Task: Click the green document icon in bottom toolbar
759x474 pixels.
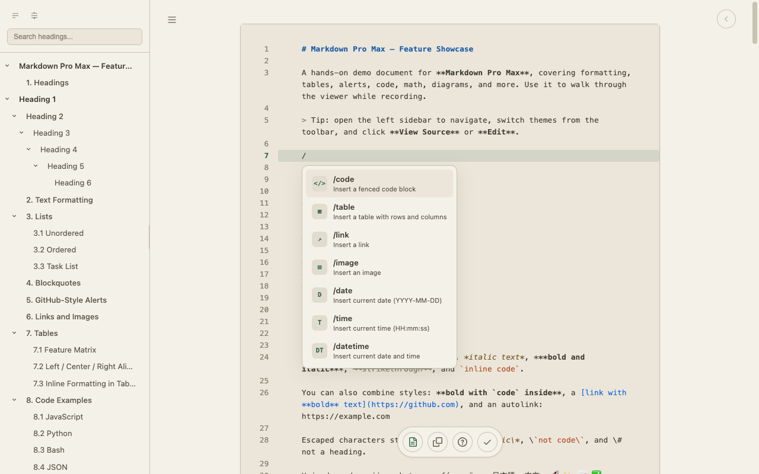Action: [x=413, y=442]
